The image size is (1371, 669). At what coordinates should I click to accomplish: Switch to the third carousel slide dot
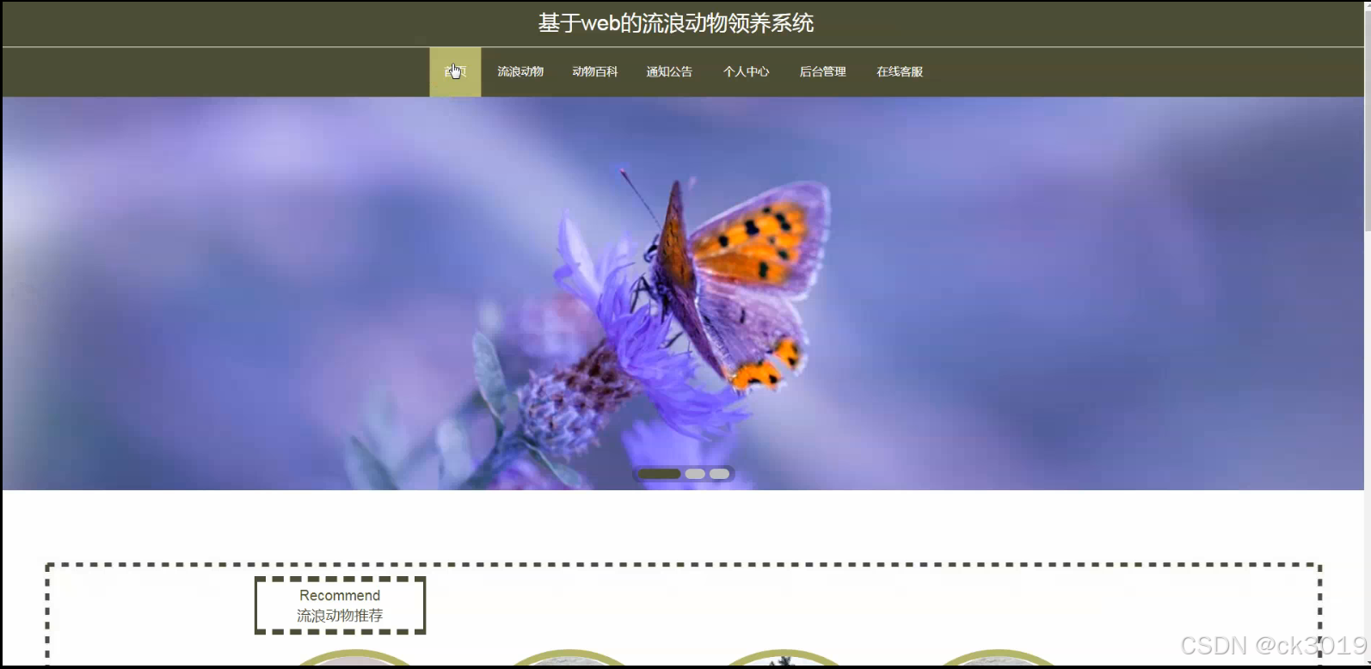[x=720, y=474]
